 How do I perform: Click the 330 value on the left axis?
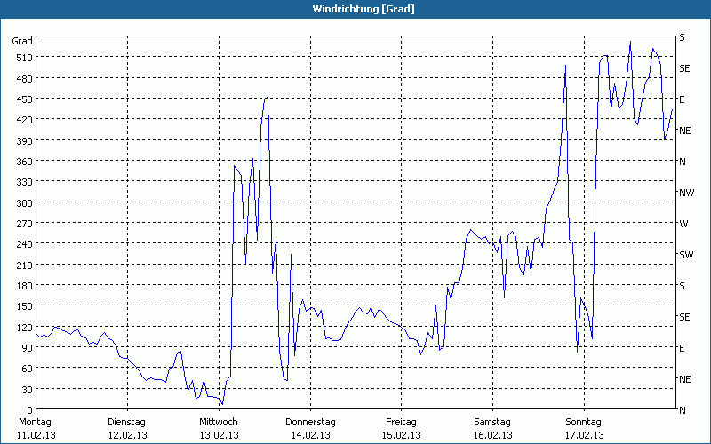pyautogui.click(x=25, y=182)
